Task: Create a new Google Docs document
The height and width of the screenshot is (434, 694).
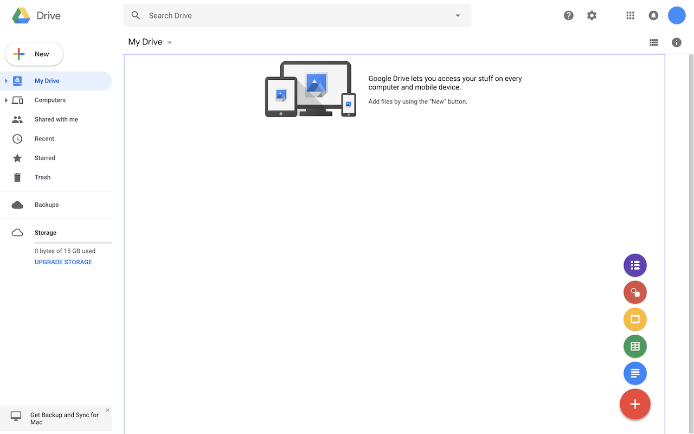Action: coord(635,373)
